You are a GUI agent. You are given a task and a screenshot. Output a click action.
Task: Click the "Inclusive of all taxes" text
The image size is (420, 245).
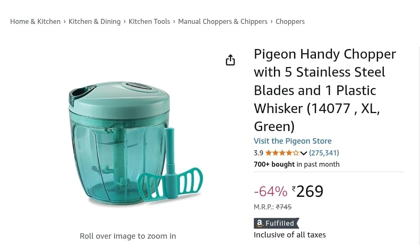[290, 235]
